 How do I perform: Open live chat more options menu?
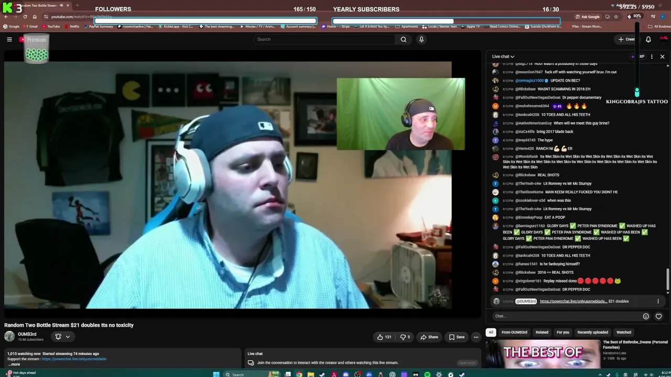tap(652, 57)
